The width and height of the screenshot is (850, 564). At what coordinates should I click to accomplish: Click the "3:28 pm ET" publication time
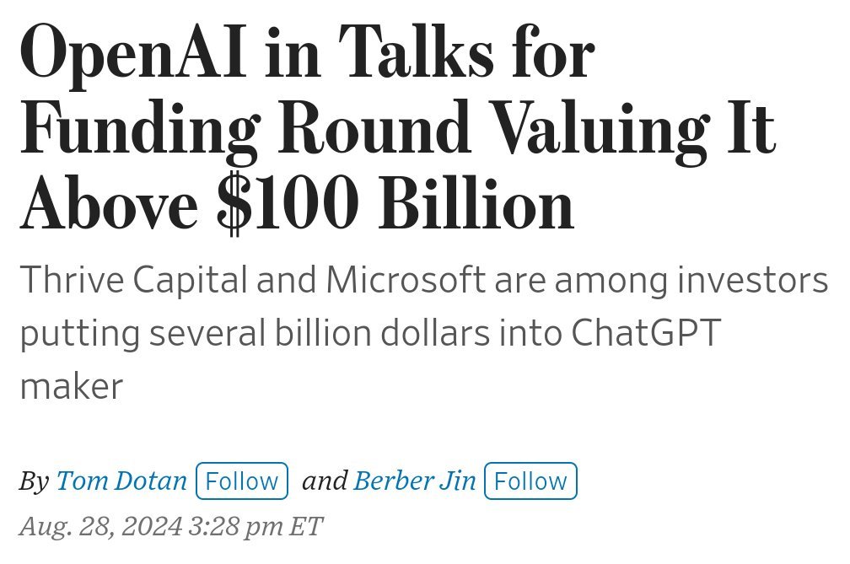[256, 526]
